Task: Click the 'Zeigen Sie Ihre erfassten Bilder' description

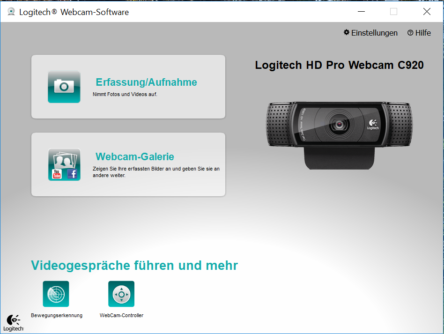Action: pos(156,172)
